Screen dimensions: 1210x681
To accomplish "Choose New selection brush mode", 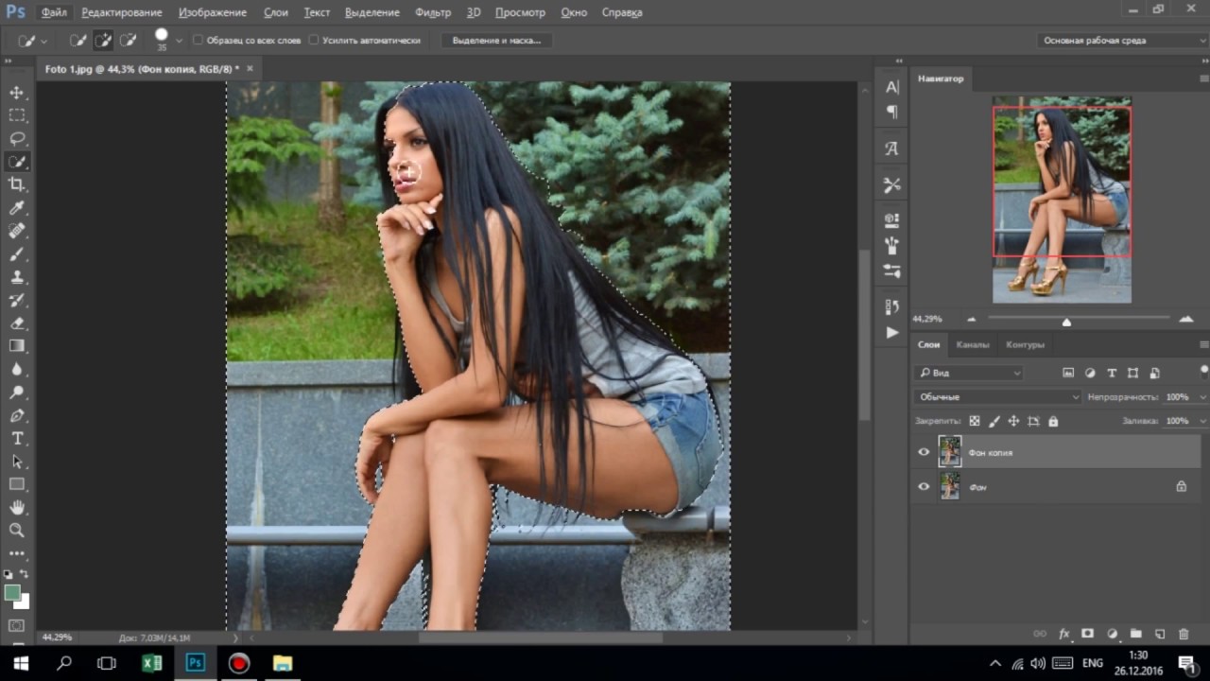I will tap(78, 41).
